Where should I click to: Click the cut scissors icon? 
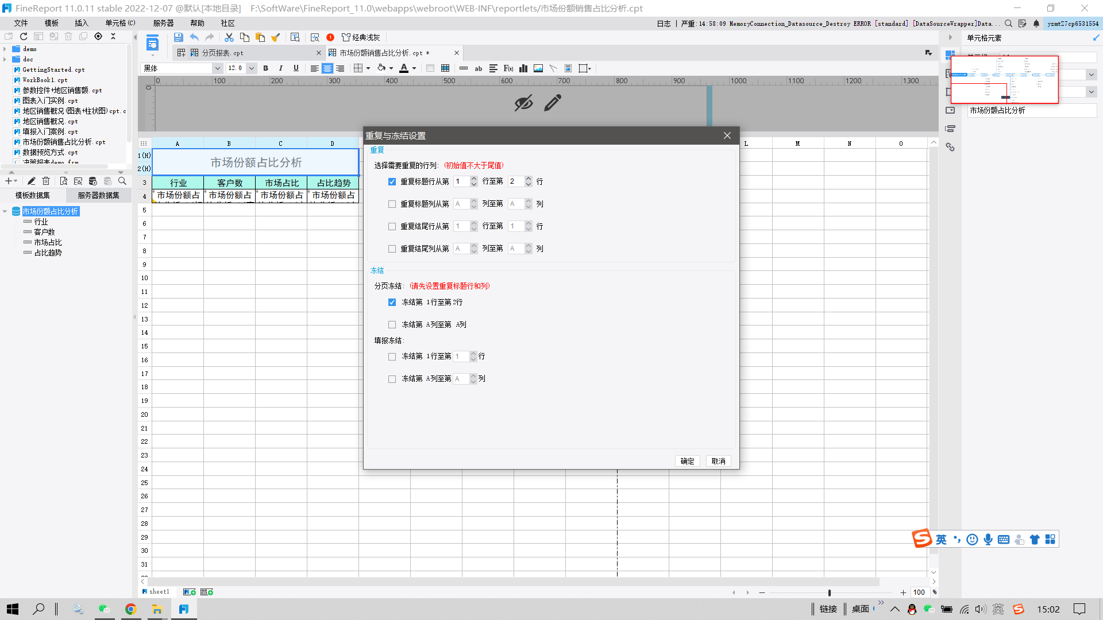[229, 37]
